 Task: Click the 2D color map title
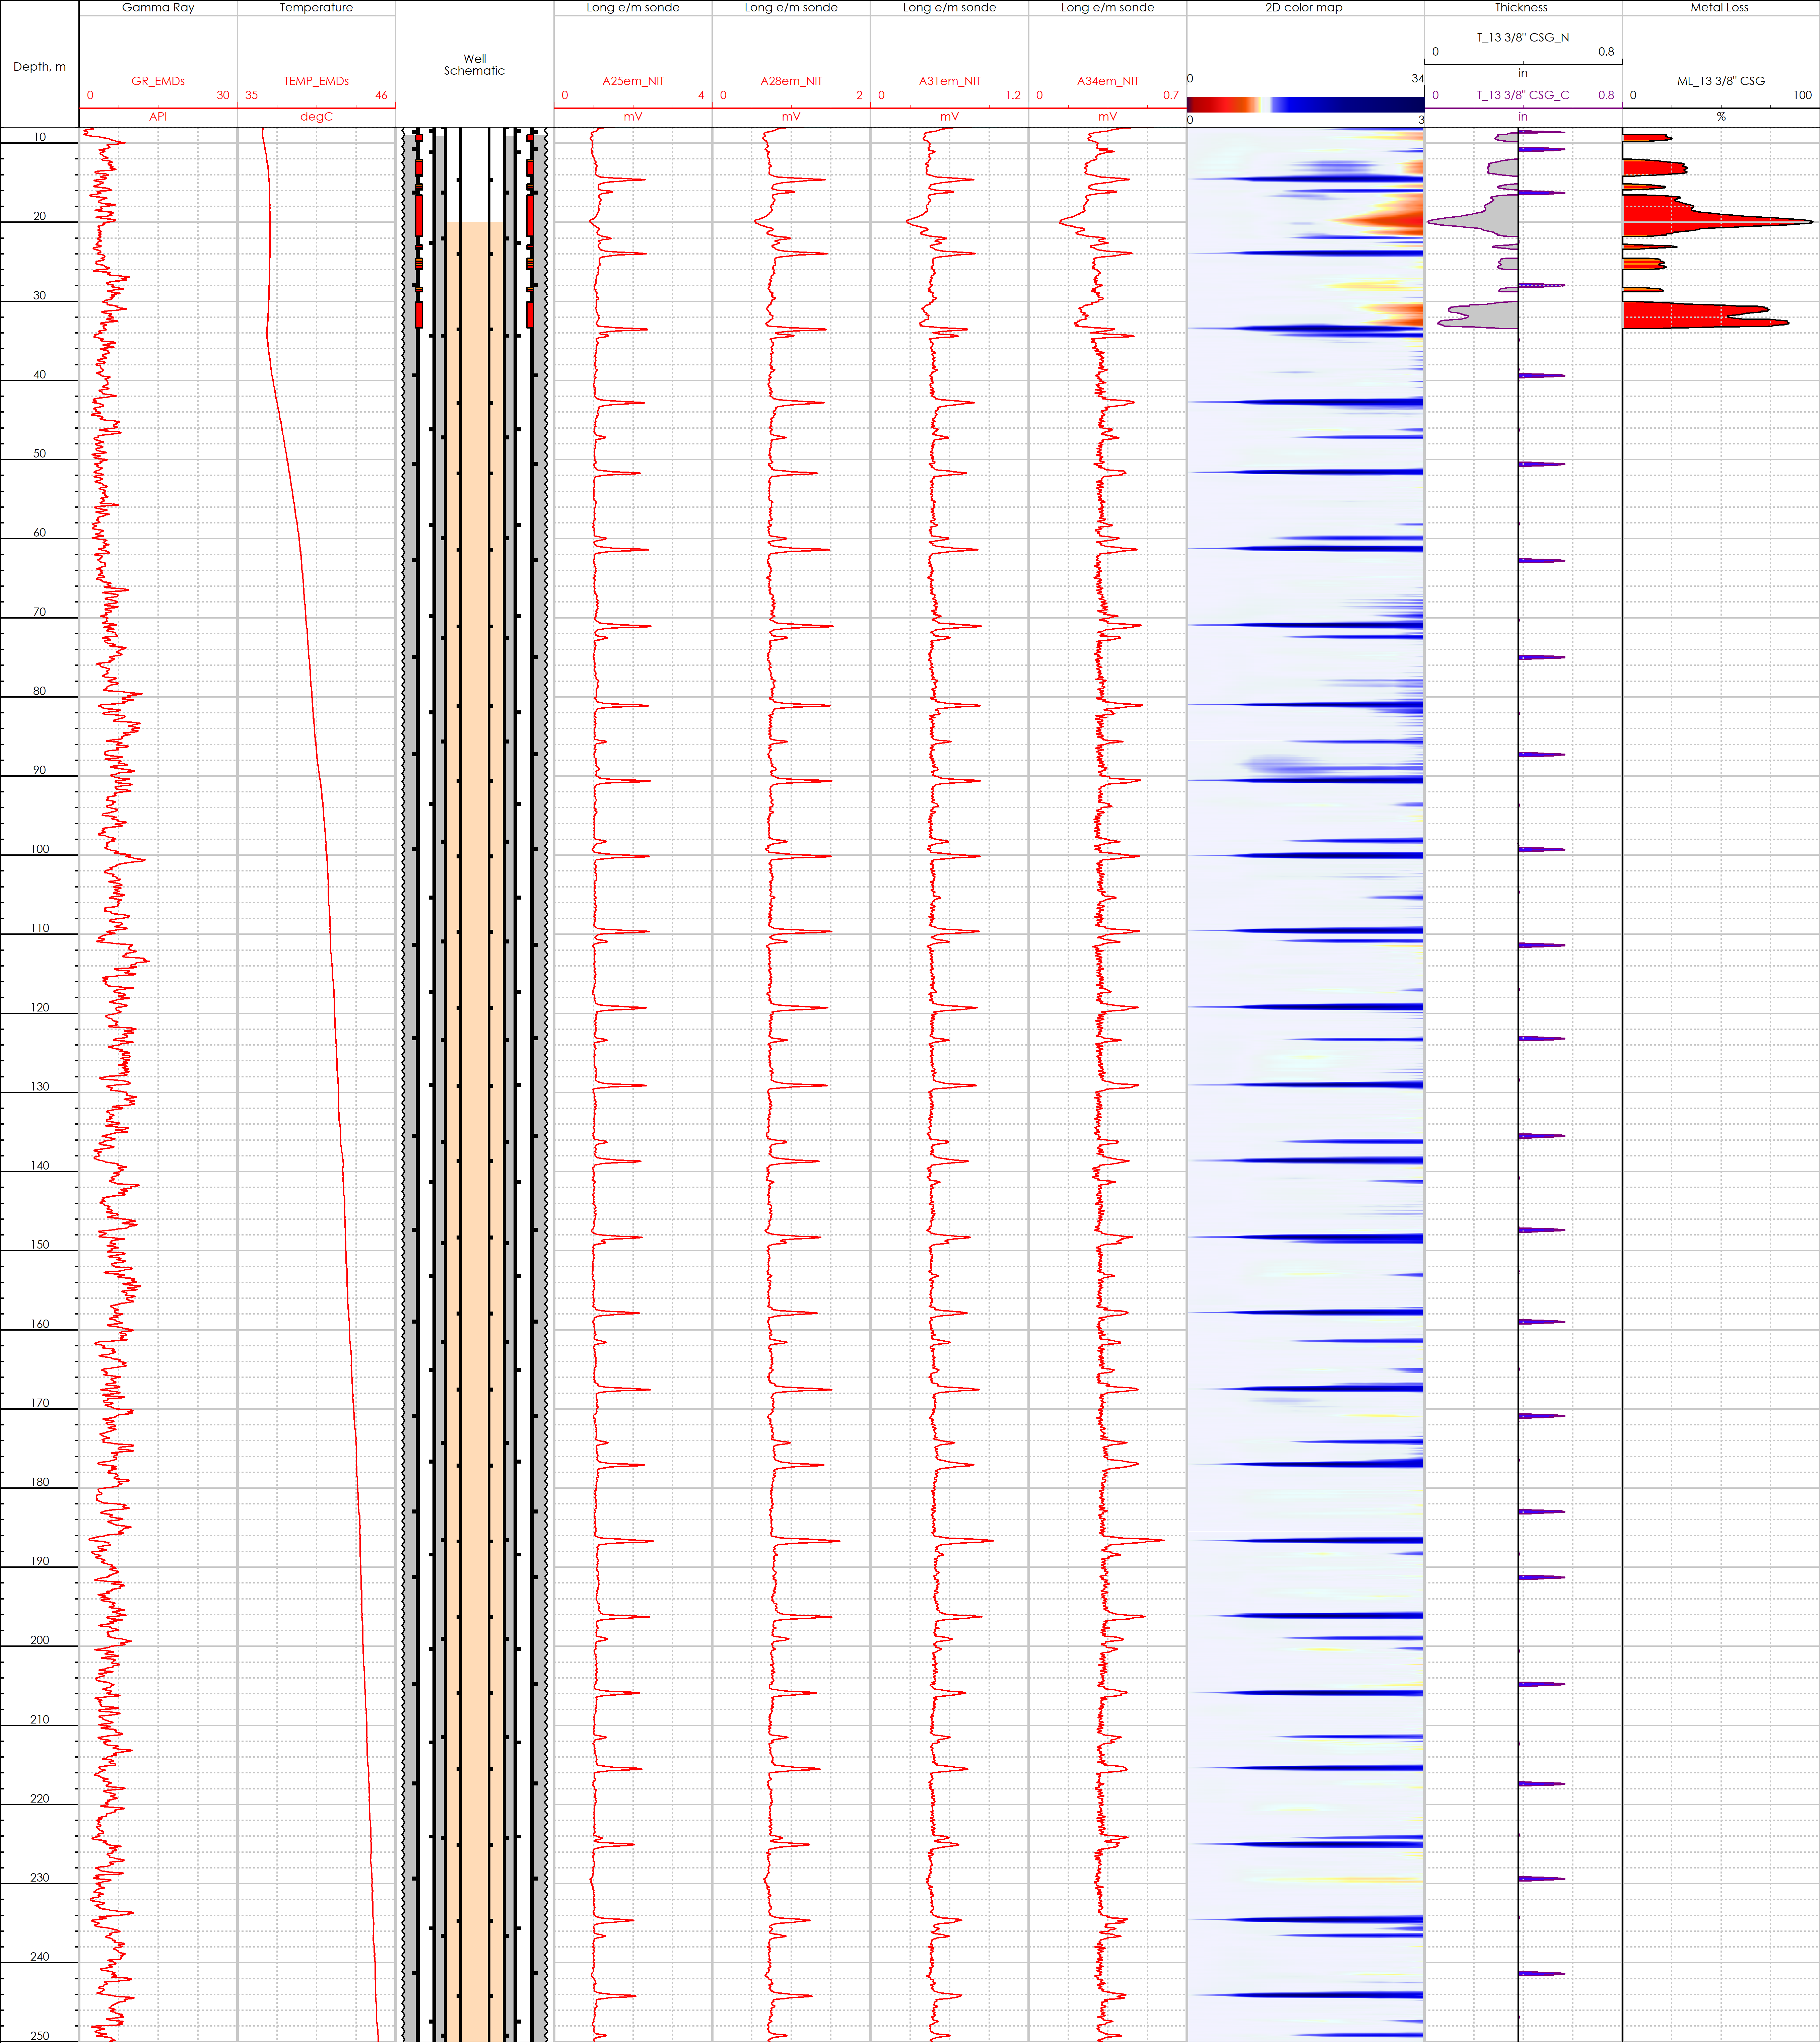(x=1304, y=7)
